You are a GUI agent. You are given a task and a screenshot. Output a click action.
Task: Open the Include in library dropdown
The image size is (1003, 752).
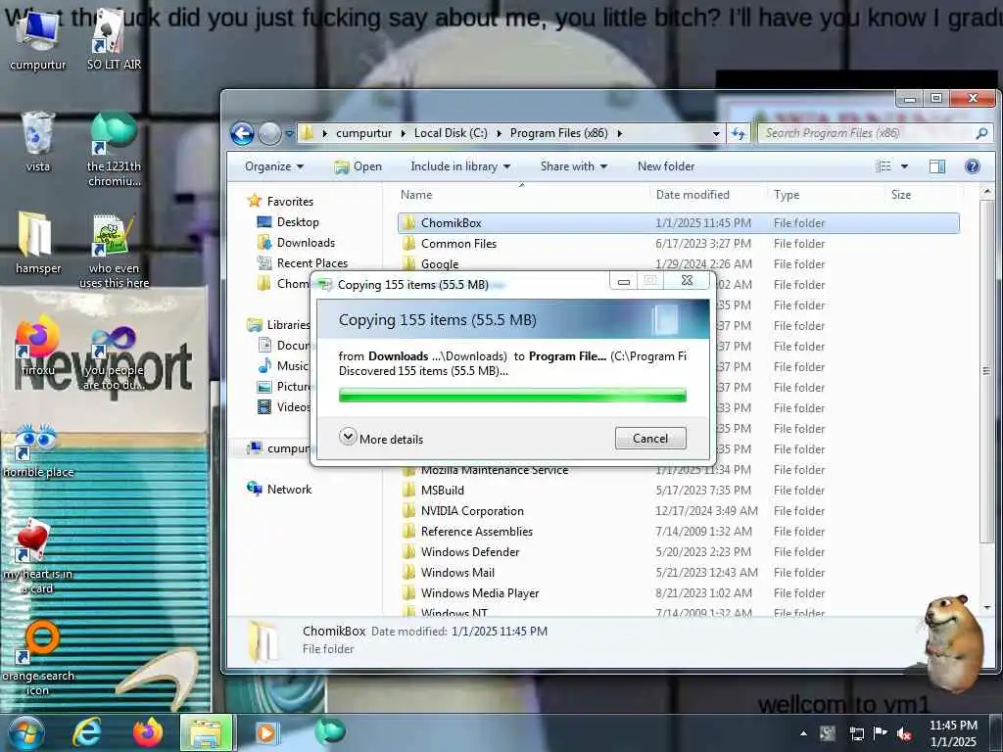pyautogui.click(x=460, y=166)
